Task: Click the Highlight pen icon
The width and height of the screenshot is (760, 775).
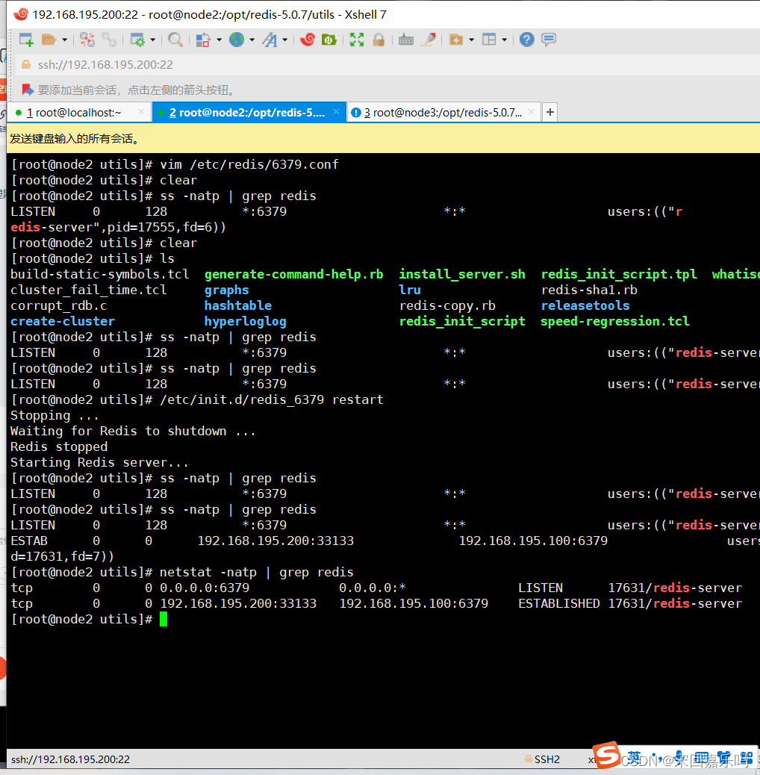Action: pyautogui.click(x=428, y=40)
